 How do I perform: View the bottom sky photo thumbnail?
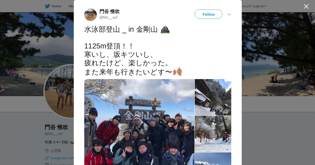pyautogui.click(x=213, y=159)
